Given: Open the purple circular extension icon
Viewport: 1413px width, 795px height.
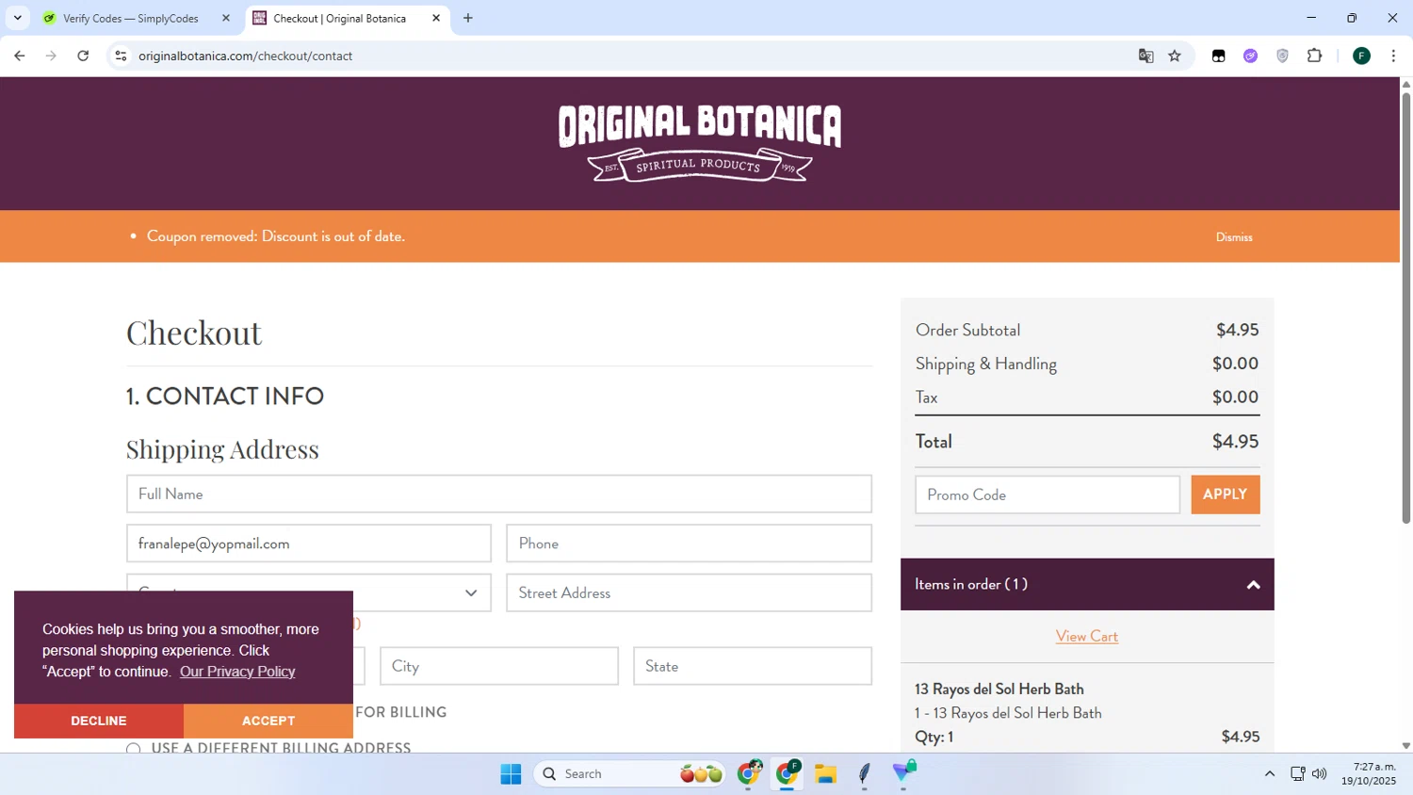Looking at the screenshot, I should tap(1250, 56).
